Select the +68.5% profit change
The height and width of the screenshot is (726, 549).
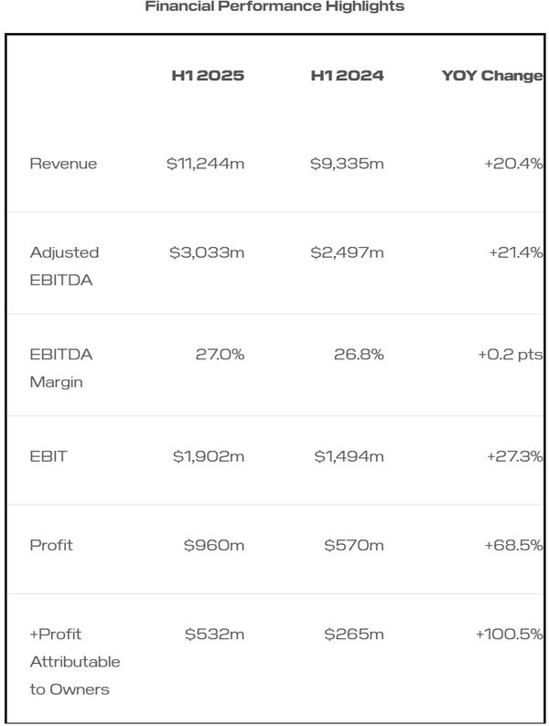[514, 545]
